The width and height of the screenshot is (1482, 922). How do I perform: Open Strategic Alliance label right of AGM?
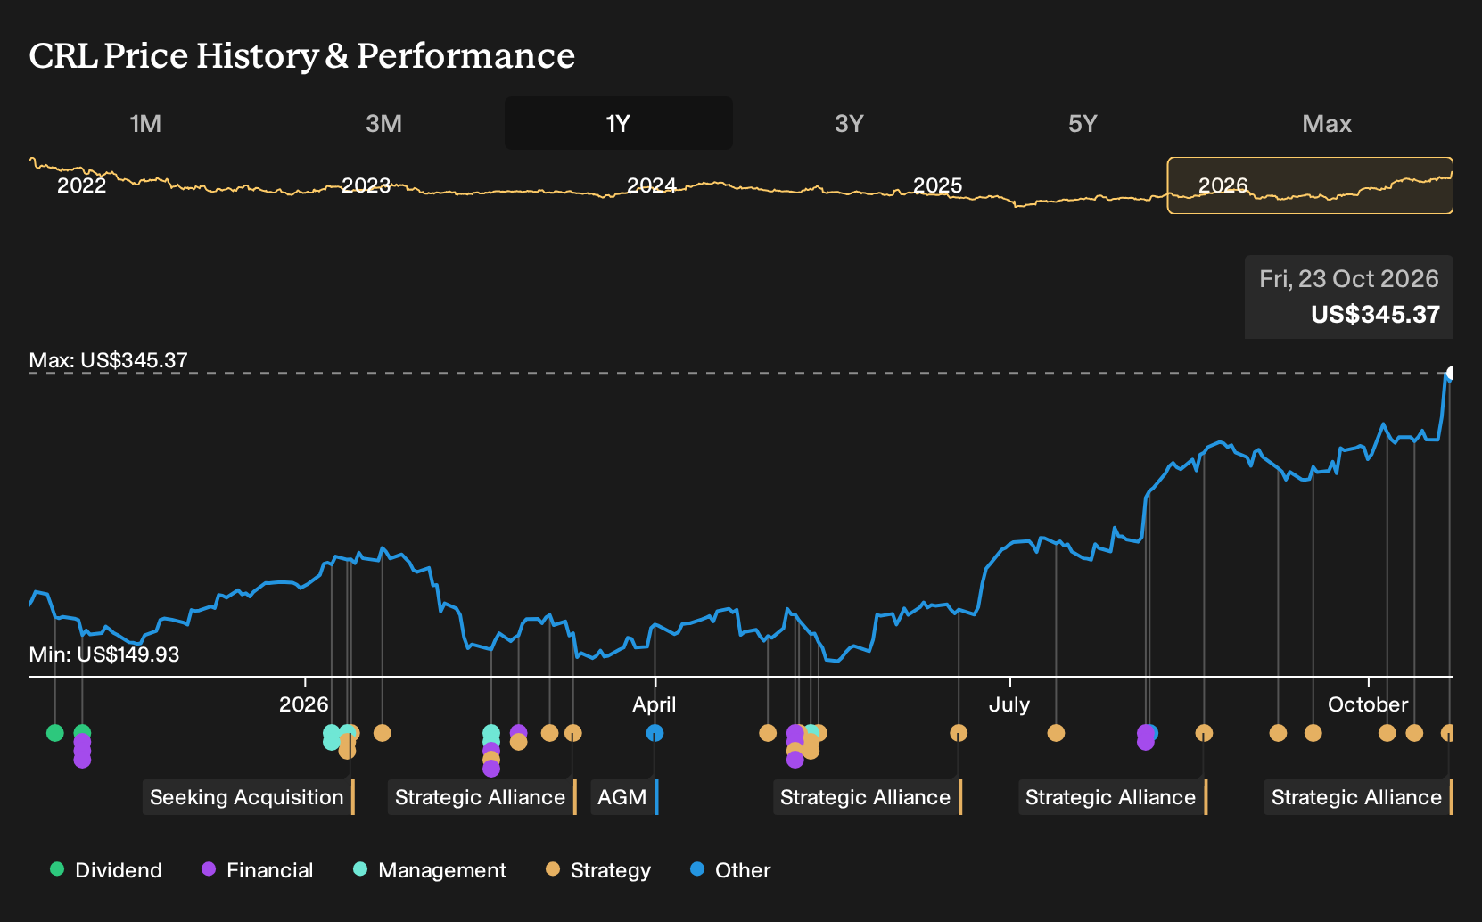point(868,797)
